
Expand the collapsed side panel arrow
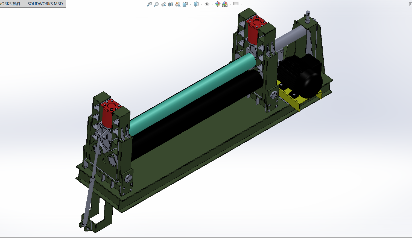pos(410,4)
